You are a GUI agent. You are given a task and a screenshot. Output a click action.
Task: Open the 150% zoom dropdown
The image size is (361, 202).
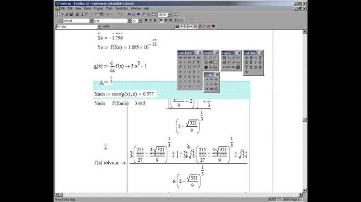169,14
